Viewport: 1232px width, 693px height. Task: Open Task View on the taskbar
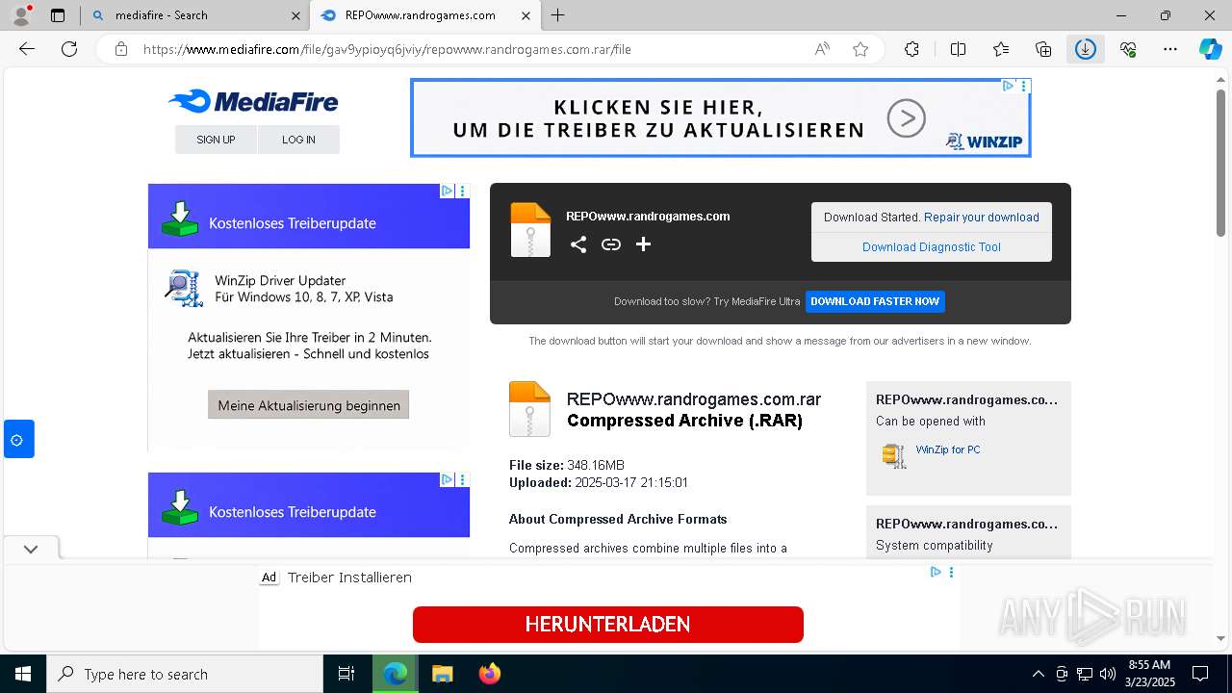point(346,674)
